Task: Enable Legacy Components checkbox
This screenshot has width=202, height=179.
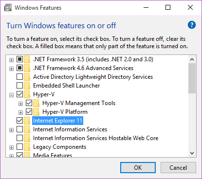Action: click(19, 147)
